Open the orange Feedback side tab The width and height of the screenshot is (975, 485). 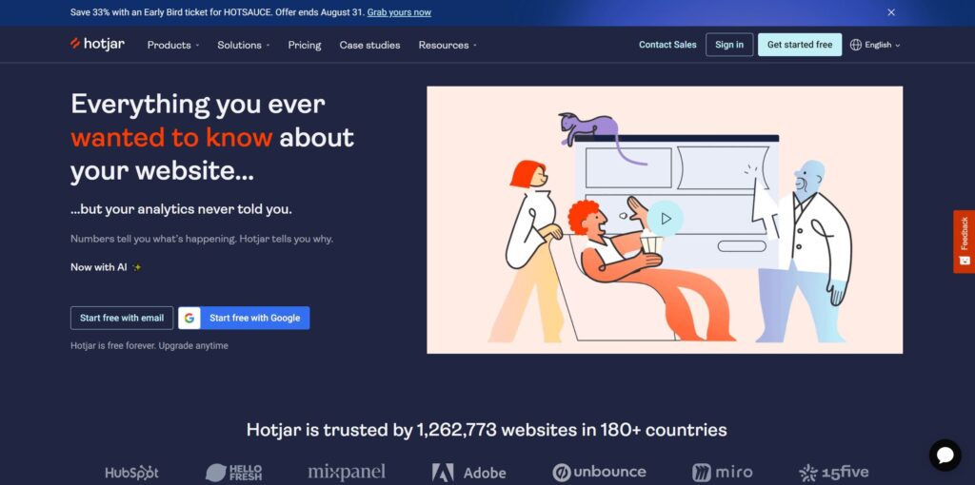[964, 241]
